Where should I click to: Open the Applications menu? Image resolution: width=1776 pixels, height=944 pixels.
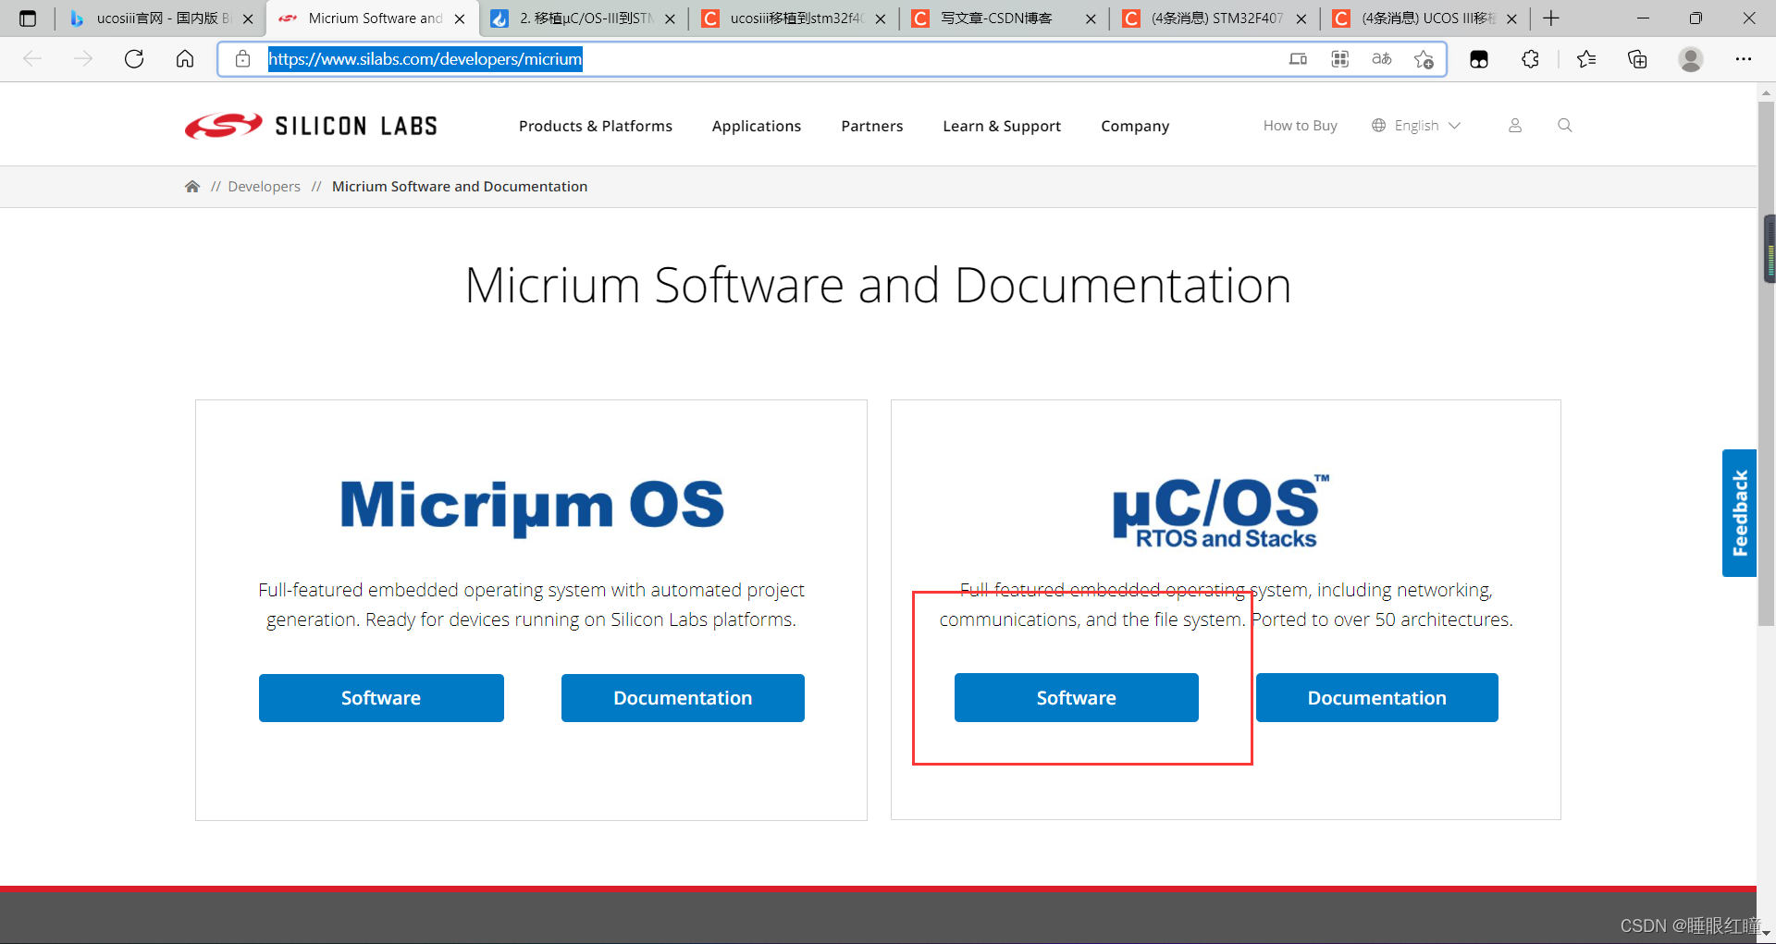pos(757,126)
